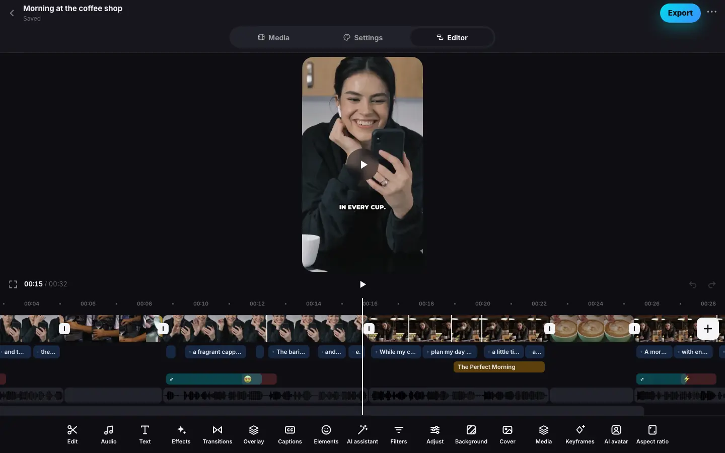Open the Cover tool
Screen dimensions: 725x453
507,434
